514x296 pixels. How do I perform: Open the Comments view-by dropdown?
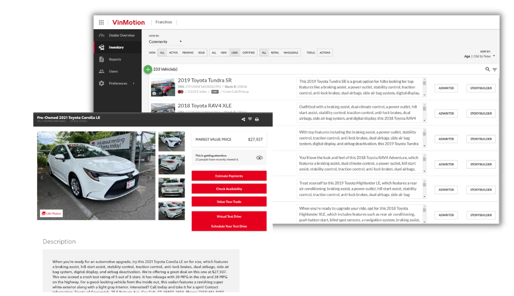165,42
